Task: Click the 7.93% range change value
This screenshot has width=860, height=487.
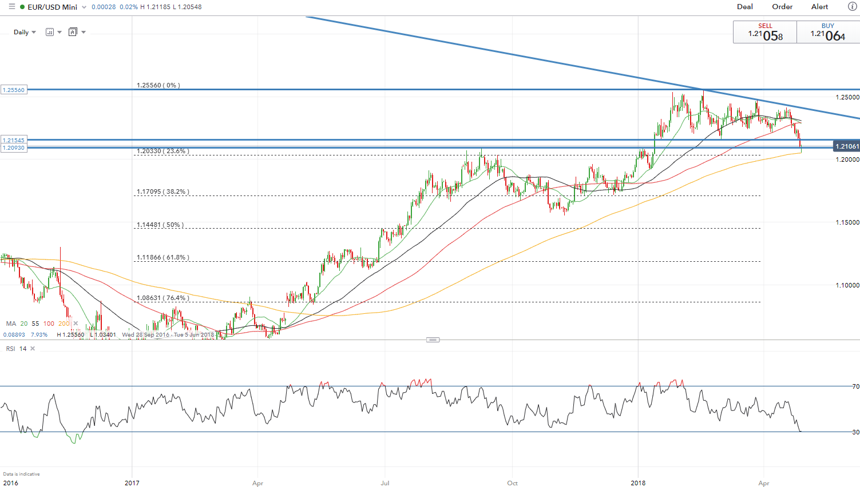Action: pos(39,335)
